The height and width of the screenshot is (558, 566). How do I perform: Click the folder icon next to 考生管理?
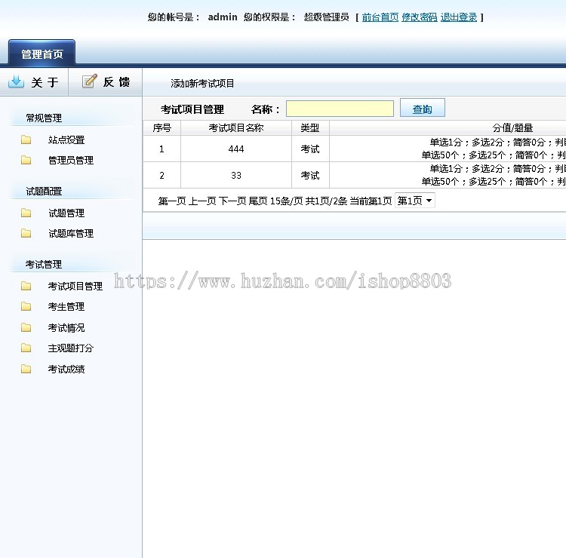(26, 307)
